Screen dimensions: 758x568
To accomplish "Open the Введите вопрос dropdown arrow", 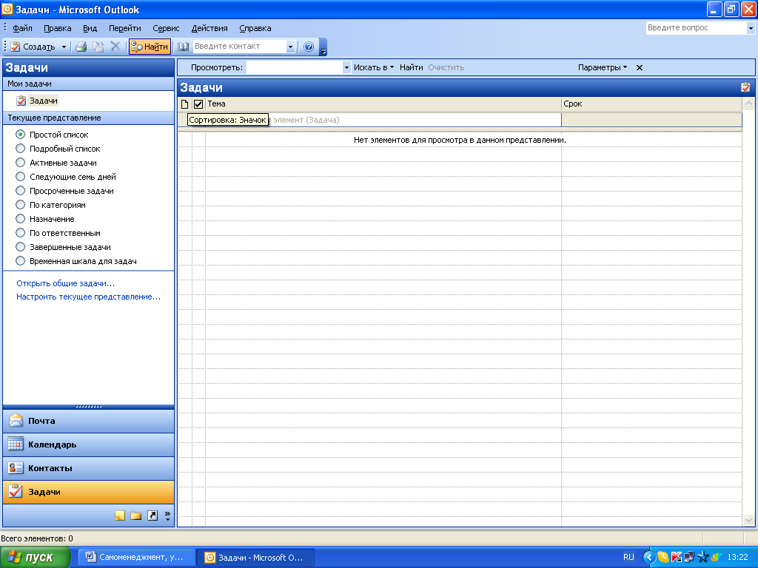I will (x=751, y=28).
